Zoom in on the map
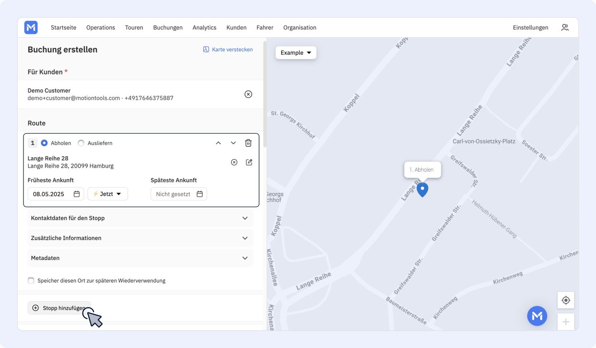 click(566, 322)
